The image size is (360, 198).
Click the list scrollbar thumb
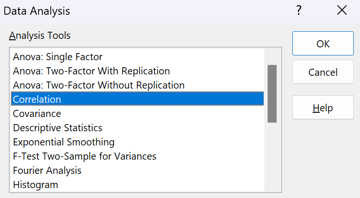tap(272, 94)
